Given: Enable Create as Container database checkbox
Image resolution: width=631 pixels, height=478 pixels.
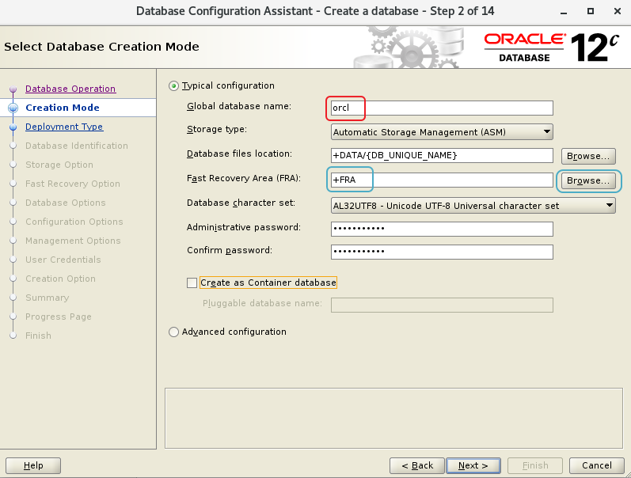Looking at the screenshot, I should coord(192,283).
